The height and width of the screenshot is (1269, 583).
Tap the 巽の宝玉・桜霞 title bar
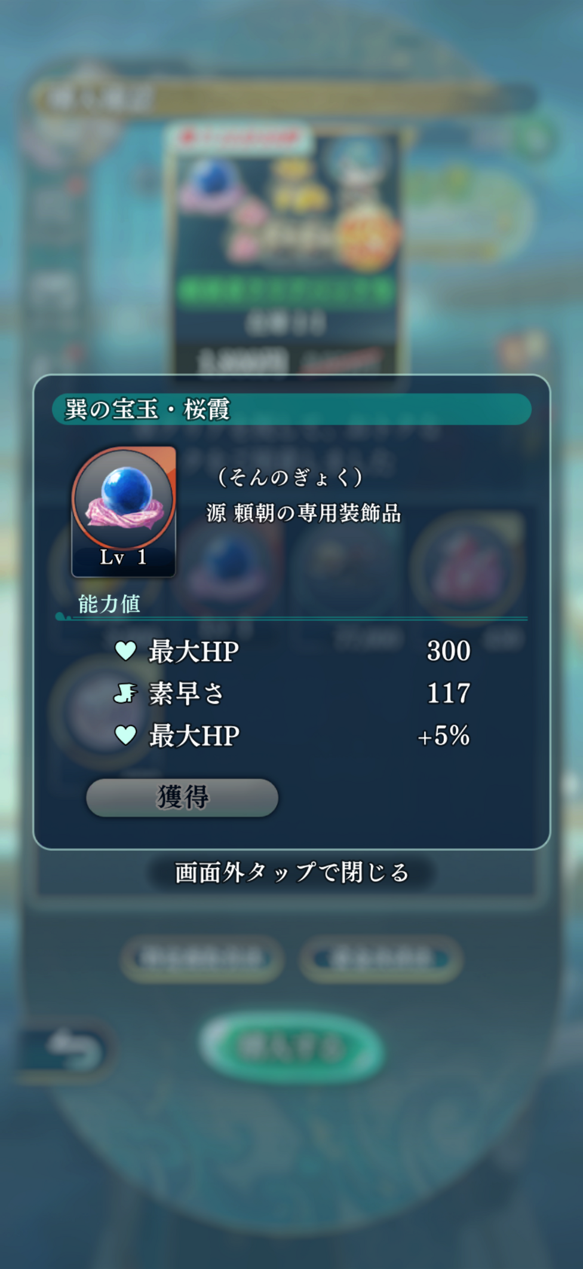click(291, 409)
